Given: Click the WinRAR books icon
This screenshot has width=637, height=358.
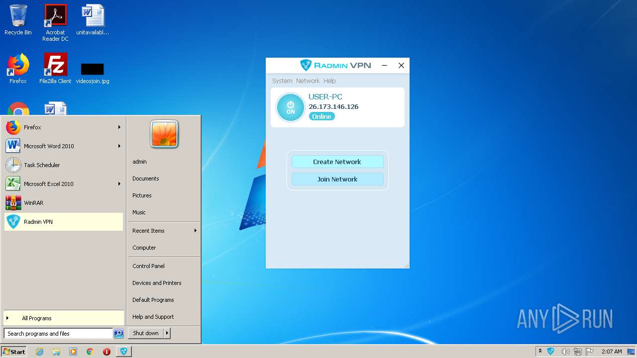Looking at the screenshot, I should click(x=13, y=203).
